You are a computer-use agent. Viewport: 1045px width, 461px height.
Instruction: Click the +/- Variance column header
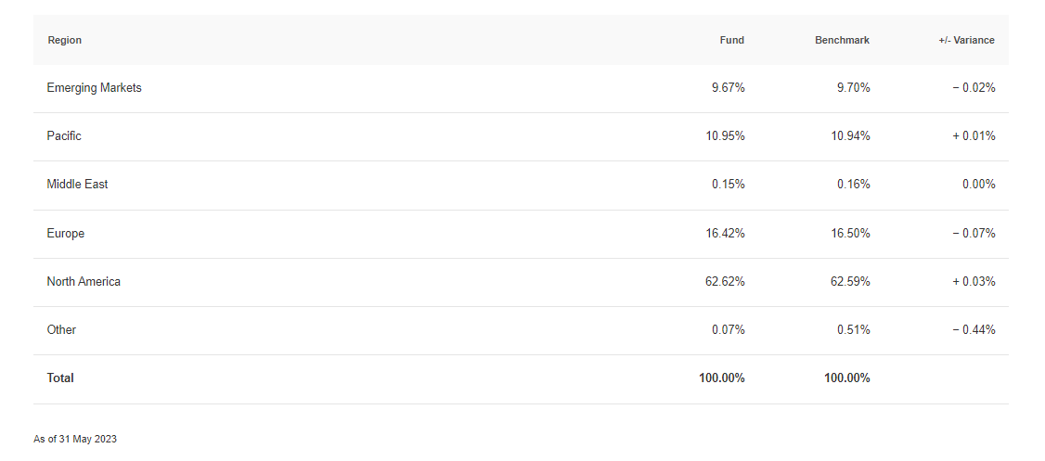[x=966, y=40]
